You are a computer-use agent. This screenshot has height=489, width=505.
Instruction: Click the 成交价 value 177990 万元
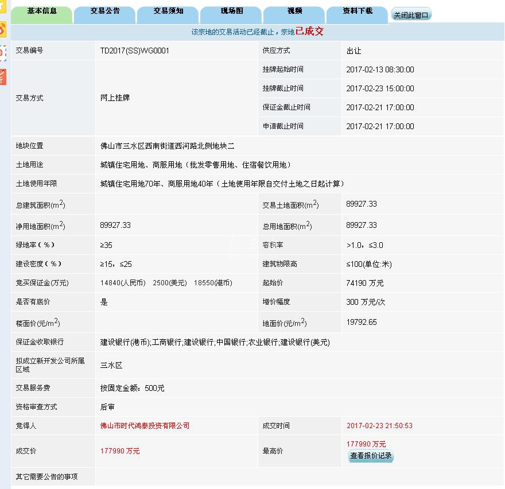tap(120, 451)
